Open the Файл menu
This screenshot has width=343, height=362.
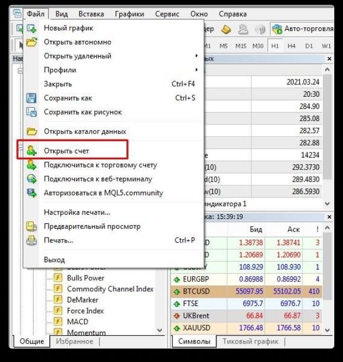tap(36, 14)
